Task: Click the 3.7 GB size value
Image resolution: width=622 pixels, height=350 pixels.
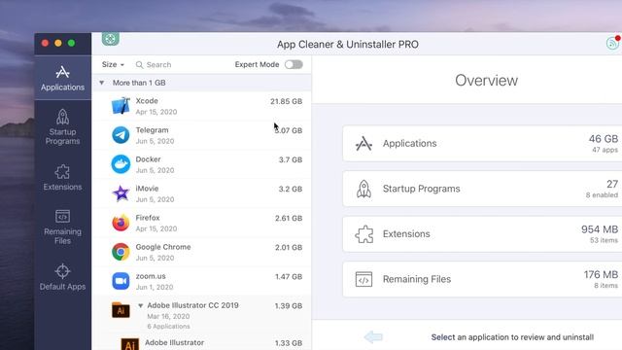Action: (x=291, y=159)
